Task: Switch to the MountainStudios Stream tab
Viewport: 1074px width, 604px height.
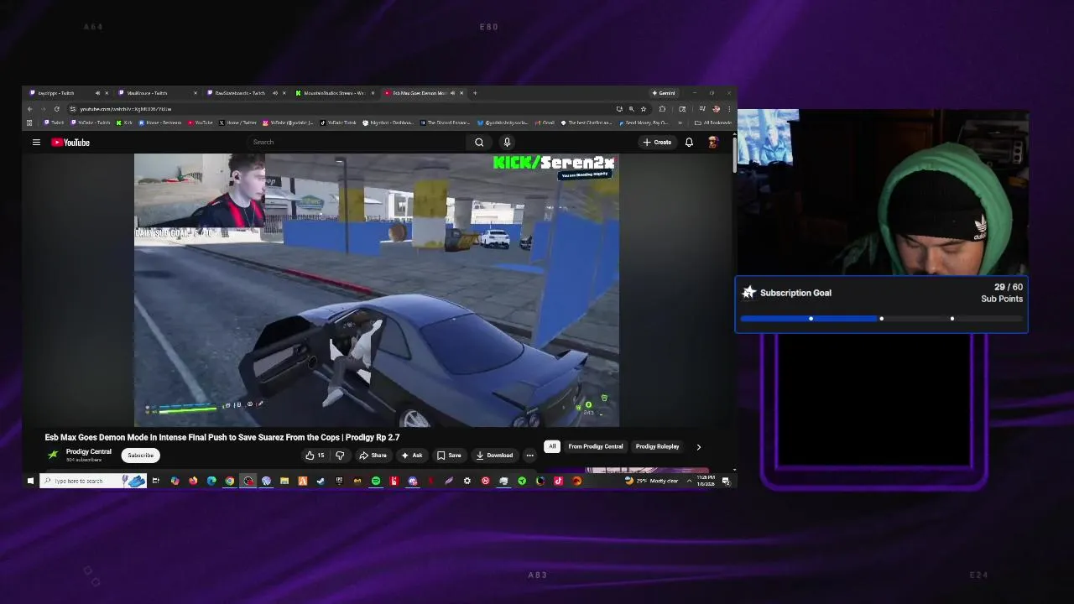Action: (334, 93)
